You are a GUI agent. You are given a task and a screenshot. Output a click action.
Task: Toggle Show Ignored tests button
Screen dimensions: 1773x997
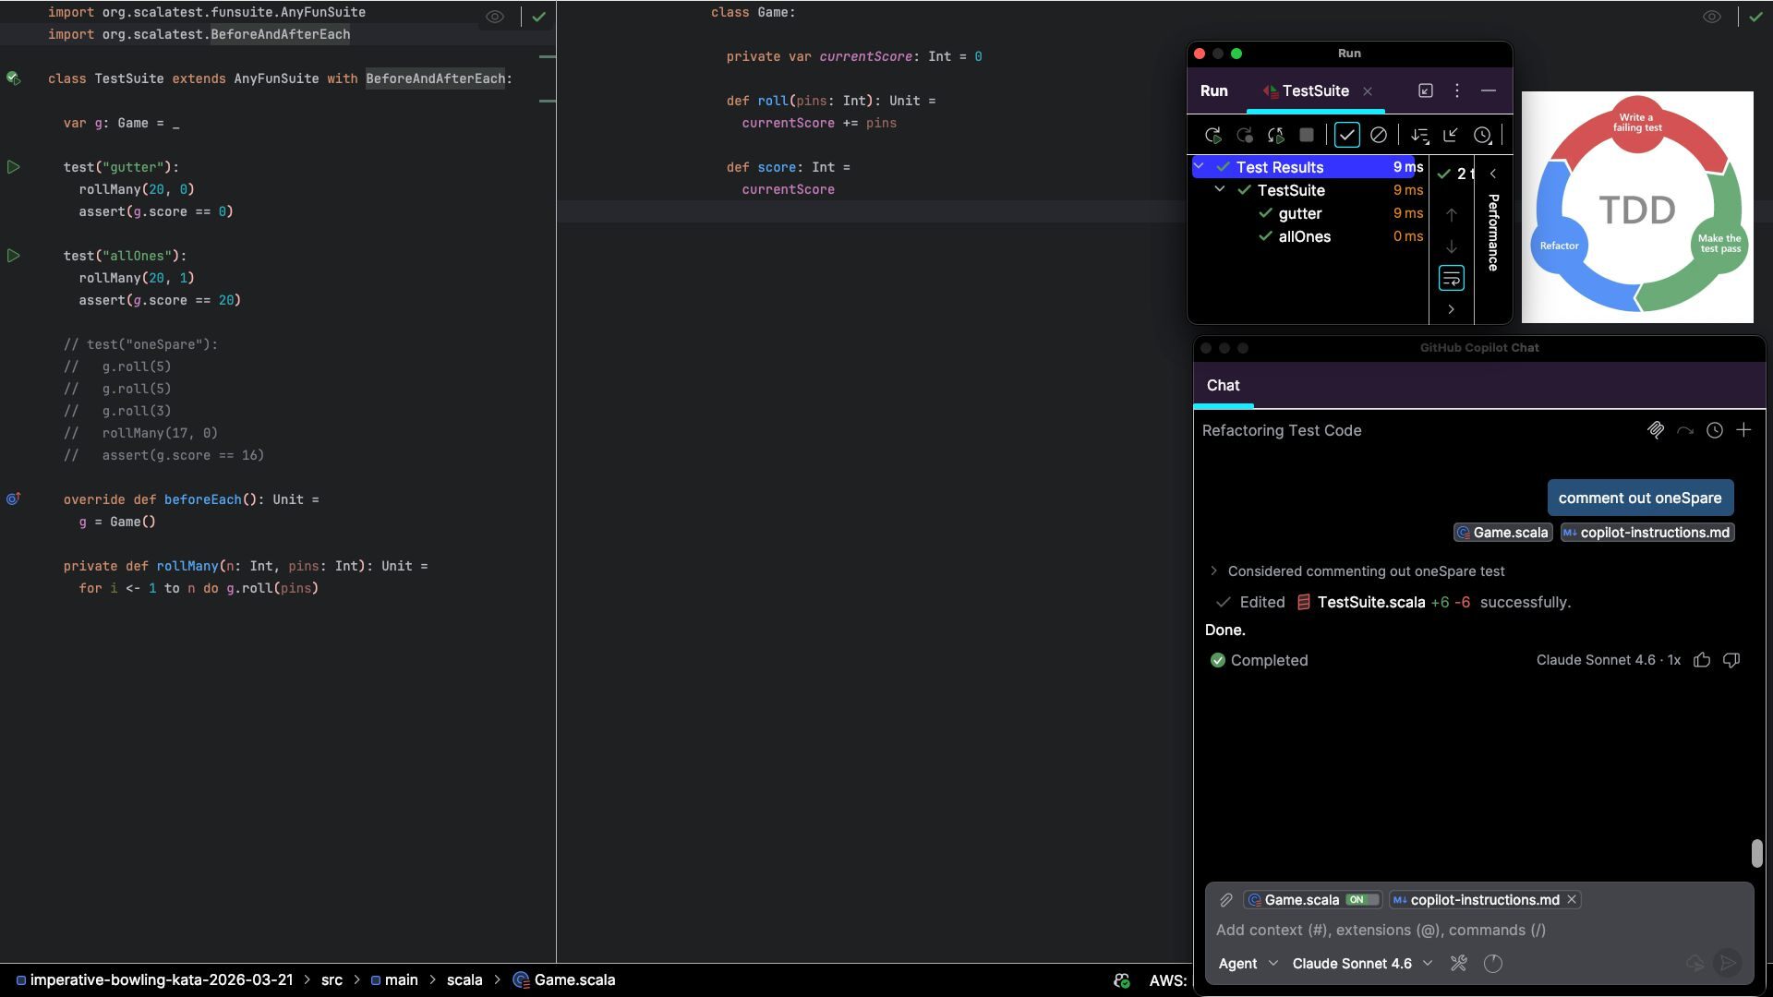pyautogui.click(x=1379, y=136)
